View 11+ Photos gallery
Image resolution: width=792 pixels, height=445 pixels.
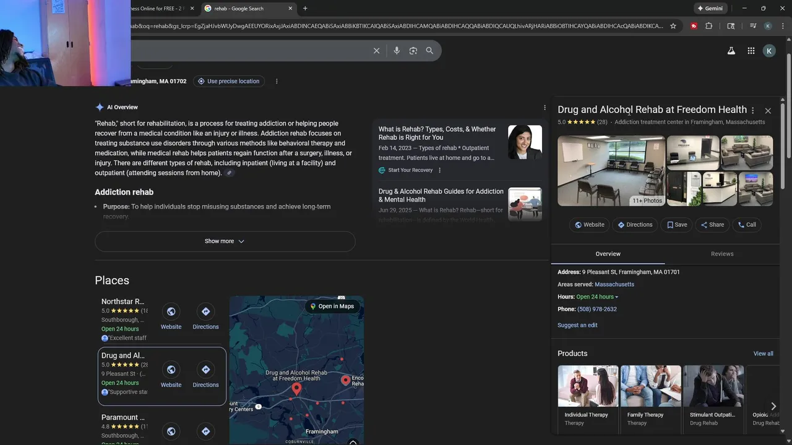[647, 200]
